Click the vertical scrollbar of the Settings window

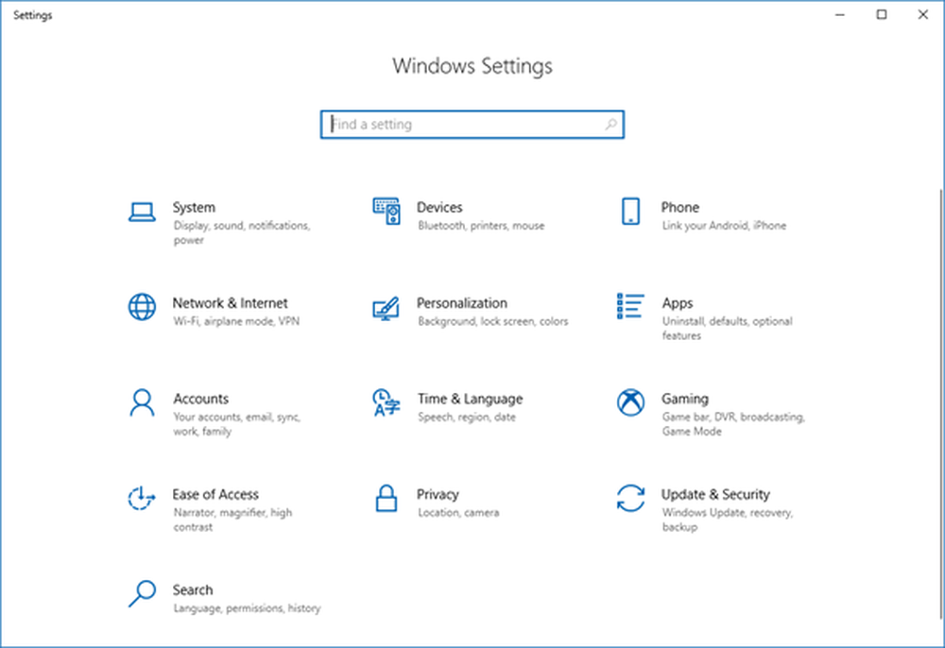[x=941, y=404]
